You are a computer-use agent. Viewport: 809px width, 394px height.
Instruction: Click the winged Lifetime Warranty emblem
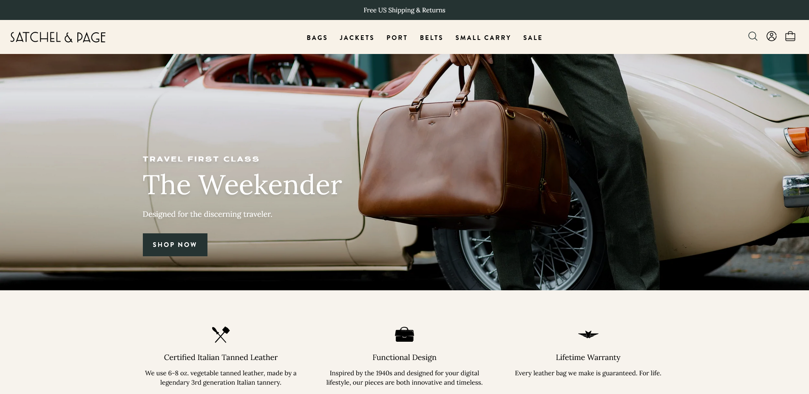coord(588,334)
